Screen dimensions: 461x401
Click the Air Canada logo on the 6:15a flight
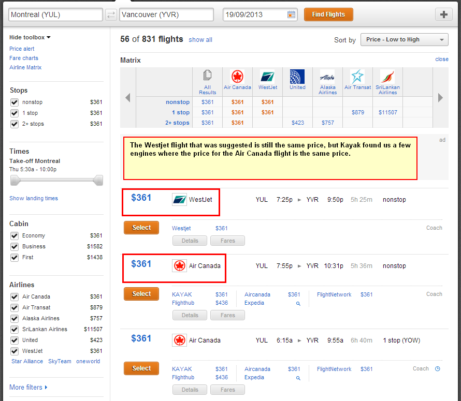(179, 340)
